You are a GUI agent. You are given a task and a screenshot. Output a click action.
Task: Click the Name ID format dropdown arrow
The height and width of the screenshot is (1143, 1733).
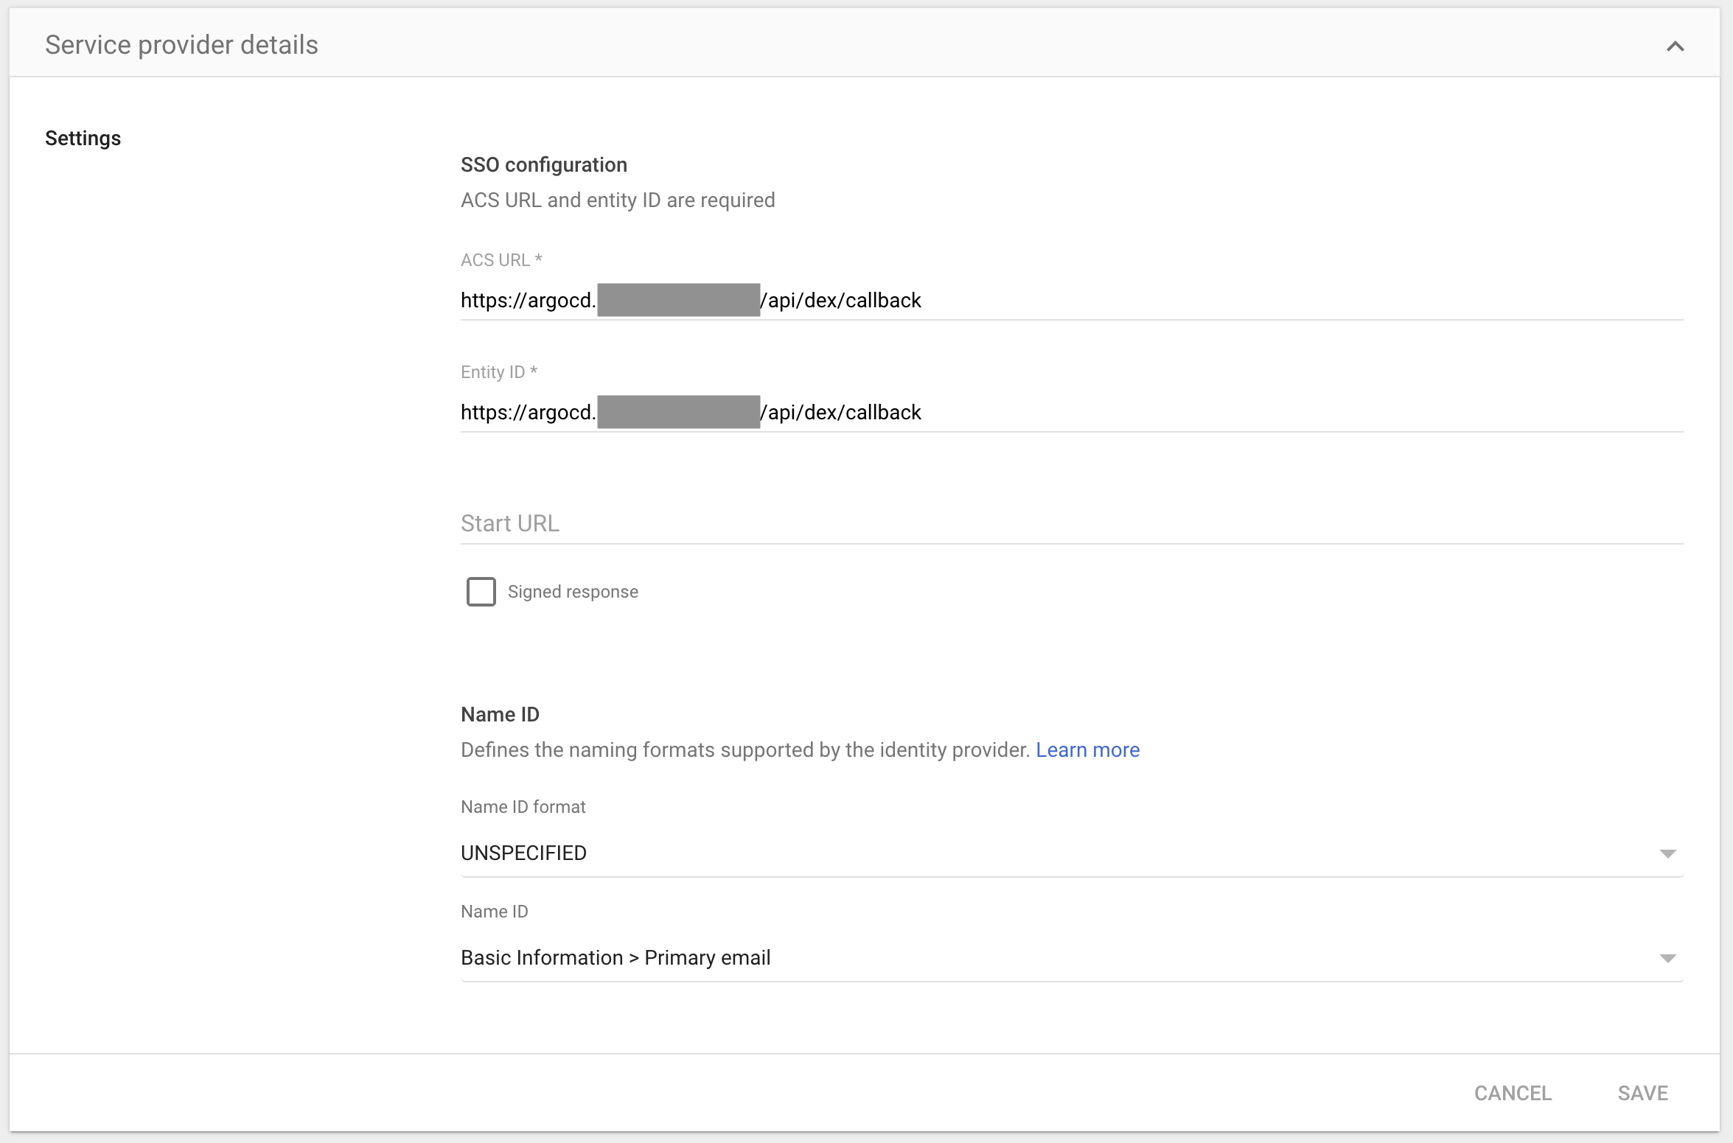tap(1667, 853)
